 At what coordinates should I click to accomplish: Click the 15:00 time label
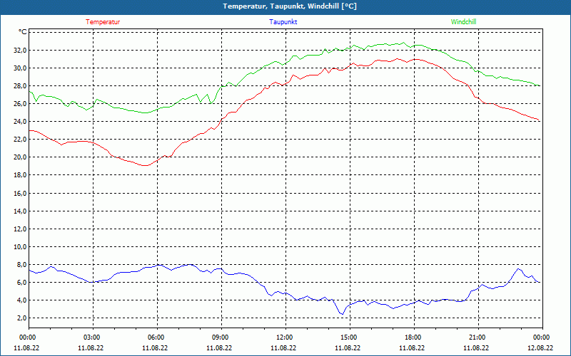tap(350, 337)
